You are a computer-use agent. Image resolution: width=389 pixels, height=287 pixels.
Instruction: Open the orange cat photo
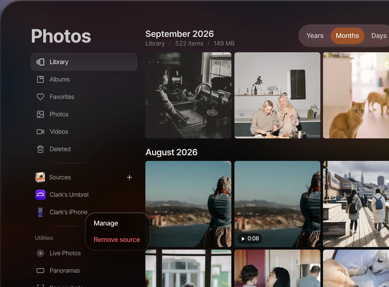pos(356,95)
